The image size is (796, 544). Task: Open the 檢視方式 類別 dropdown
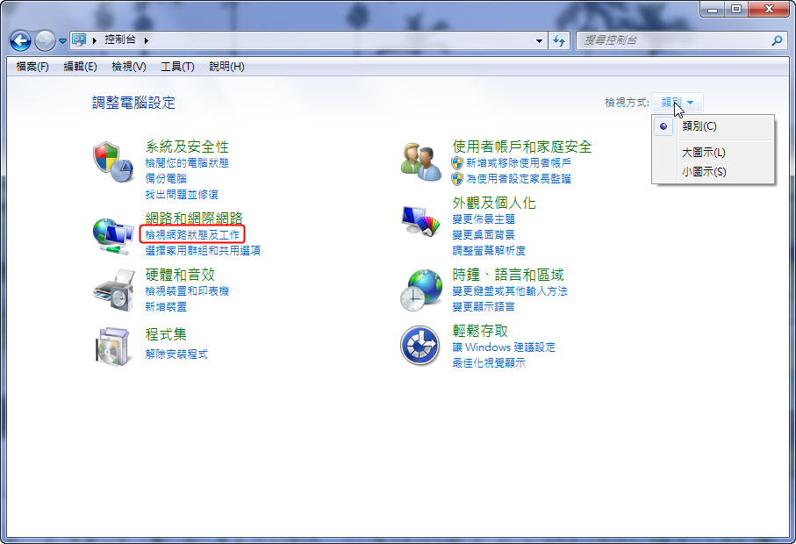pyautogui.click(x=678, y=103)
